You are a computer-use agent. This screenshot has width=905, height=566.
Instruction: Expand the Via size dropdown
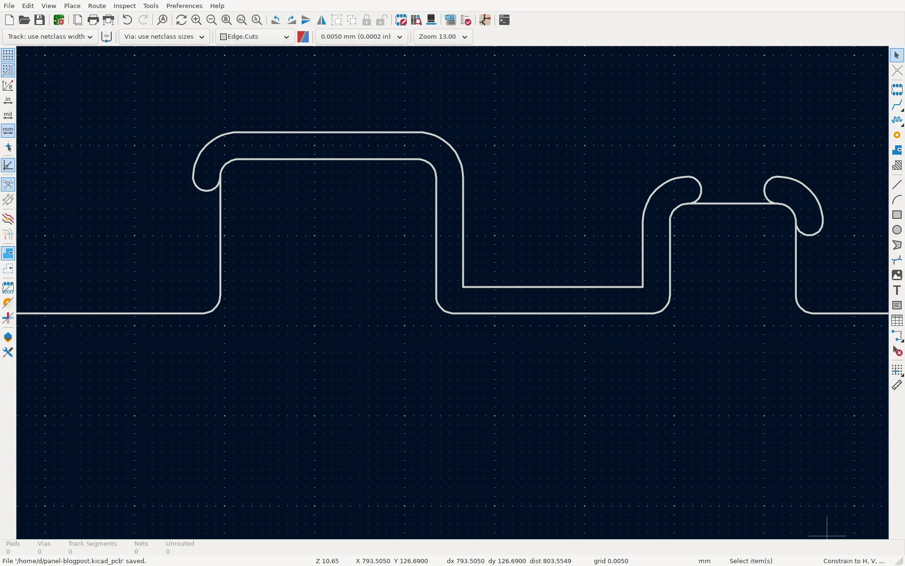(x=164, y=37)
